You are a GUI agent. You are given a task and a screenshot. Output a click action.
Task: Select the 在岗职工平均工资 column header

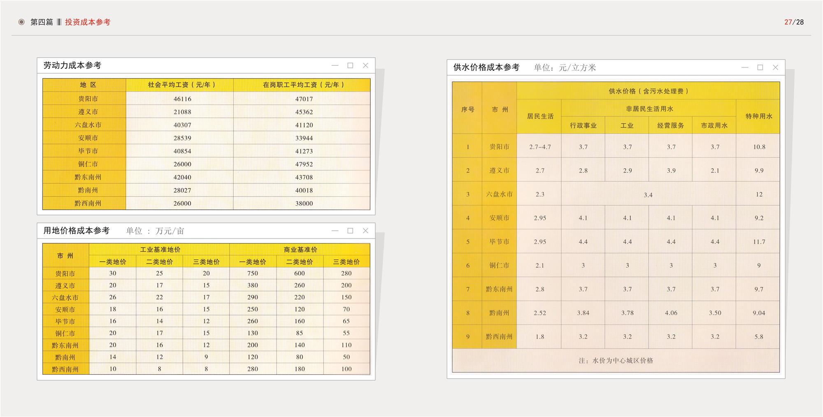point(303,85)
